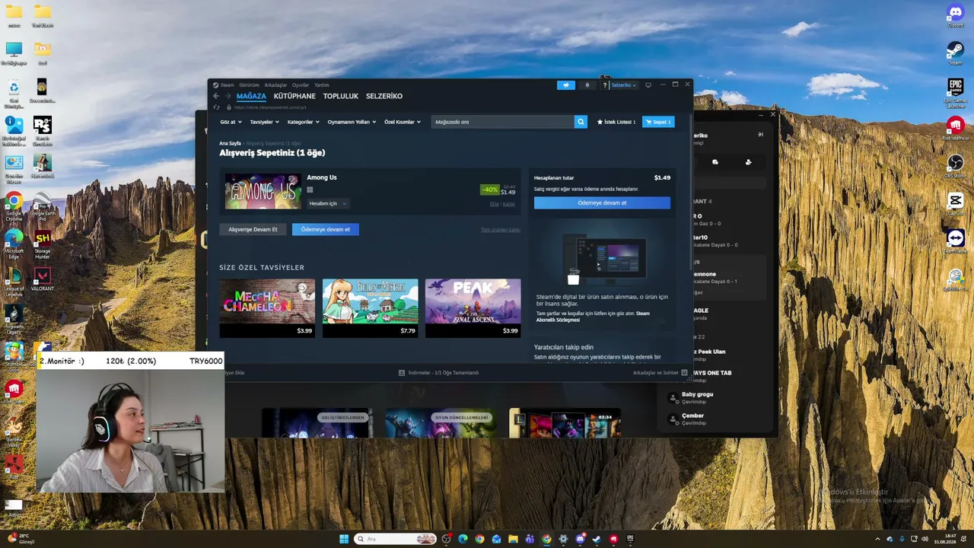Image resolution: width=974 pixels, height=548 pixels.
Task: Switch to the TOPLULUK tab
Action: point(341,97)
